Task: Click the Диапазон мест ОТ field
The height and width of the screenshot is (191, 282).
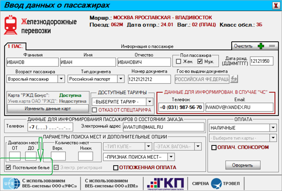Action: (15, 156)
